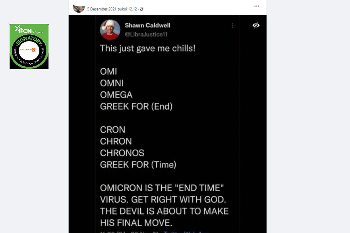Open the post options three-dot menu
This screenshot has width=350, height=233.
coord(256,6)
